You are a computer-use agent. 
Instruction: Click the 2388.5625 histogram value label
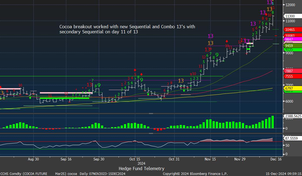(x=293, y=116)
